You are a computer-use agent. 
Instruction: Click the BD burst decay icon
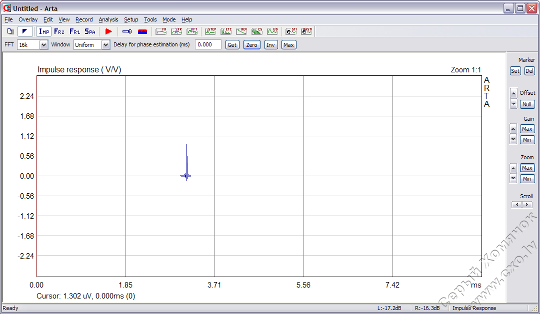(272, 31)
